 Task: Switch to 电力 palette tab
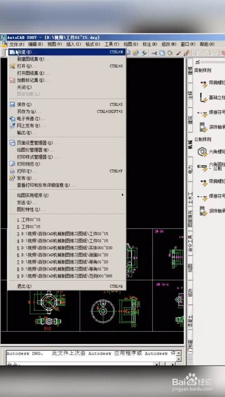tap(190, 169)
